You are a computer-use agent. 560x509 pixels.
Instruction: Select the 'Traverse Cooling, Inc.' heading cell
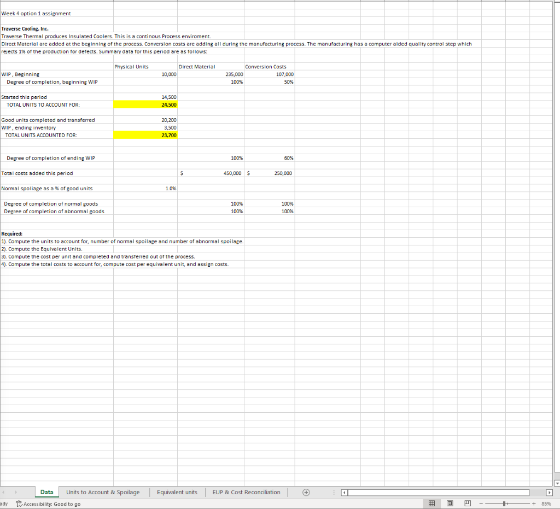point(57,28)
